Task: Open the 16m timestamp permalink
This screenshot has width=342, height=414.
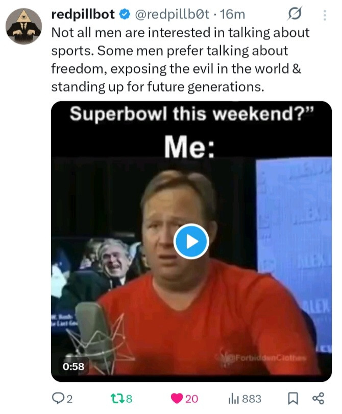Action: (x=233, y=14)
